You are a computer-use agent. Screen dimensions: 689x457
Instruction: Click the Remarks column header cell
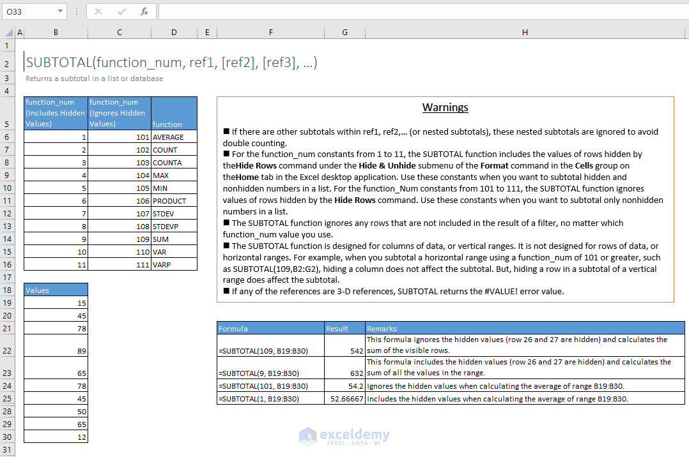tap(525, 328)
